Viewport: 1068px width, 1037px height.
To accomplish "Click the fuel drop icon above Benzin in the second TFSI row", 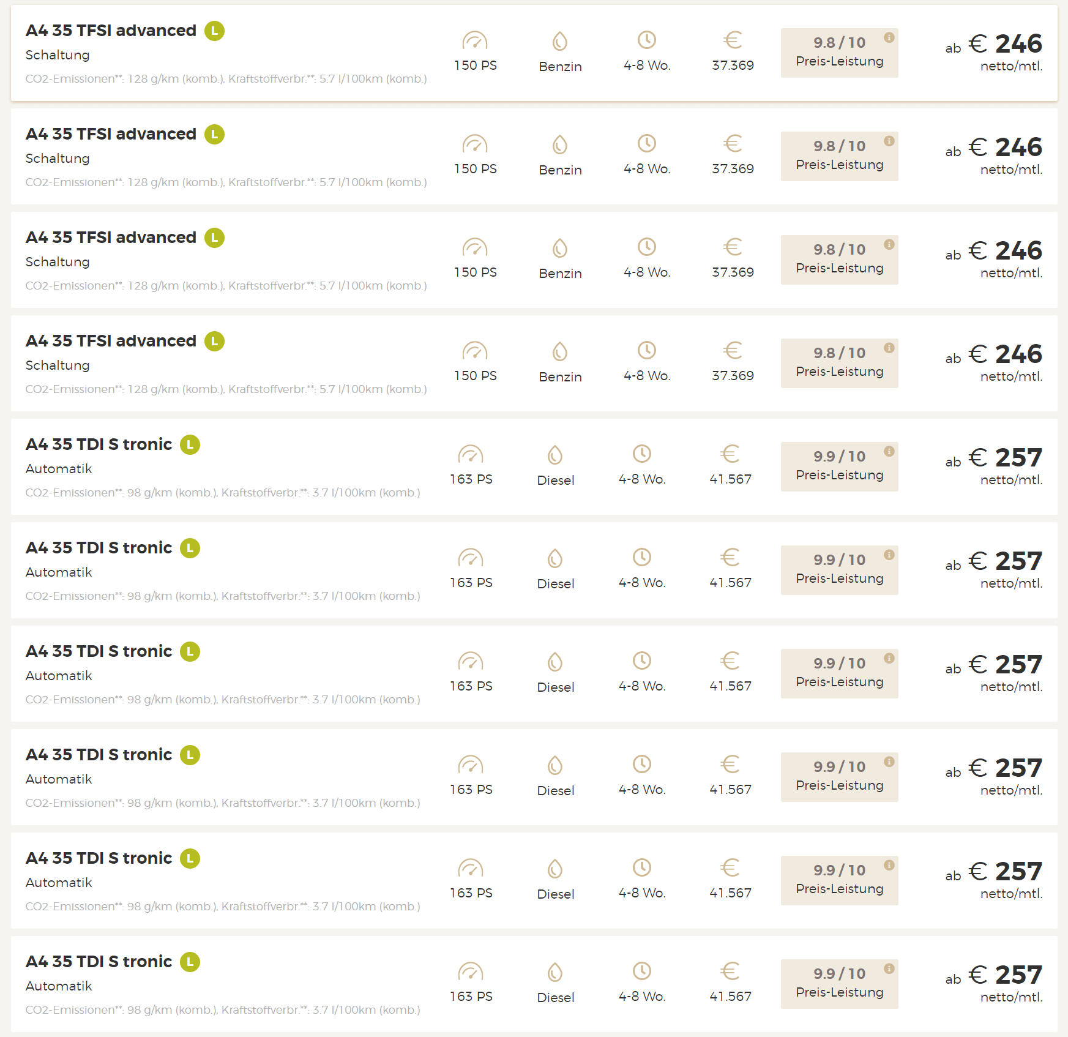I will (x=560, y=145).
